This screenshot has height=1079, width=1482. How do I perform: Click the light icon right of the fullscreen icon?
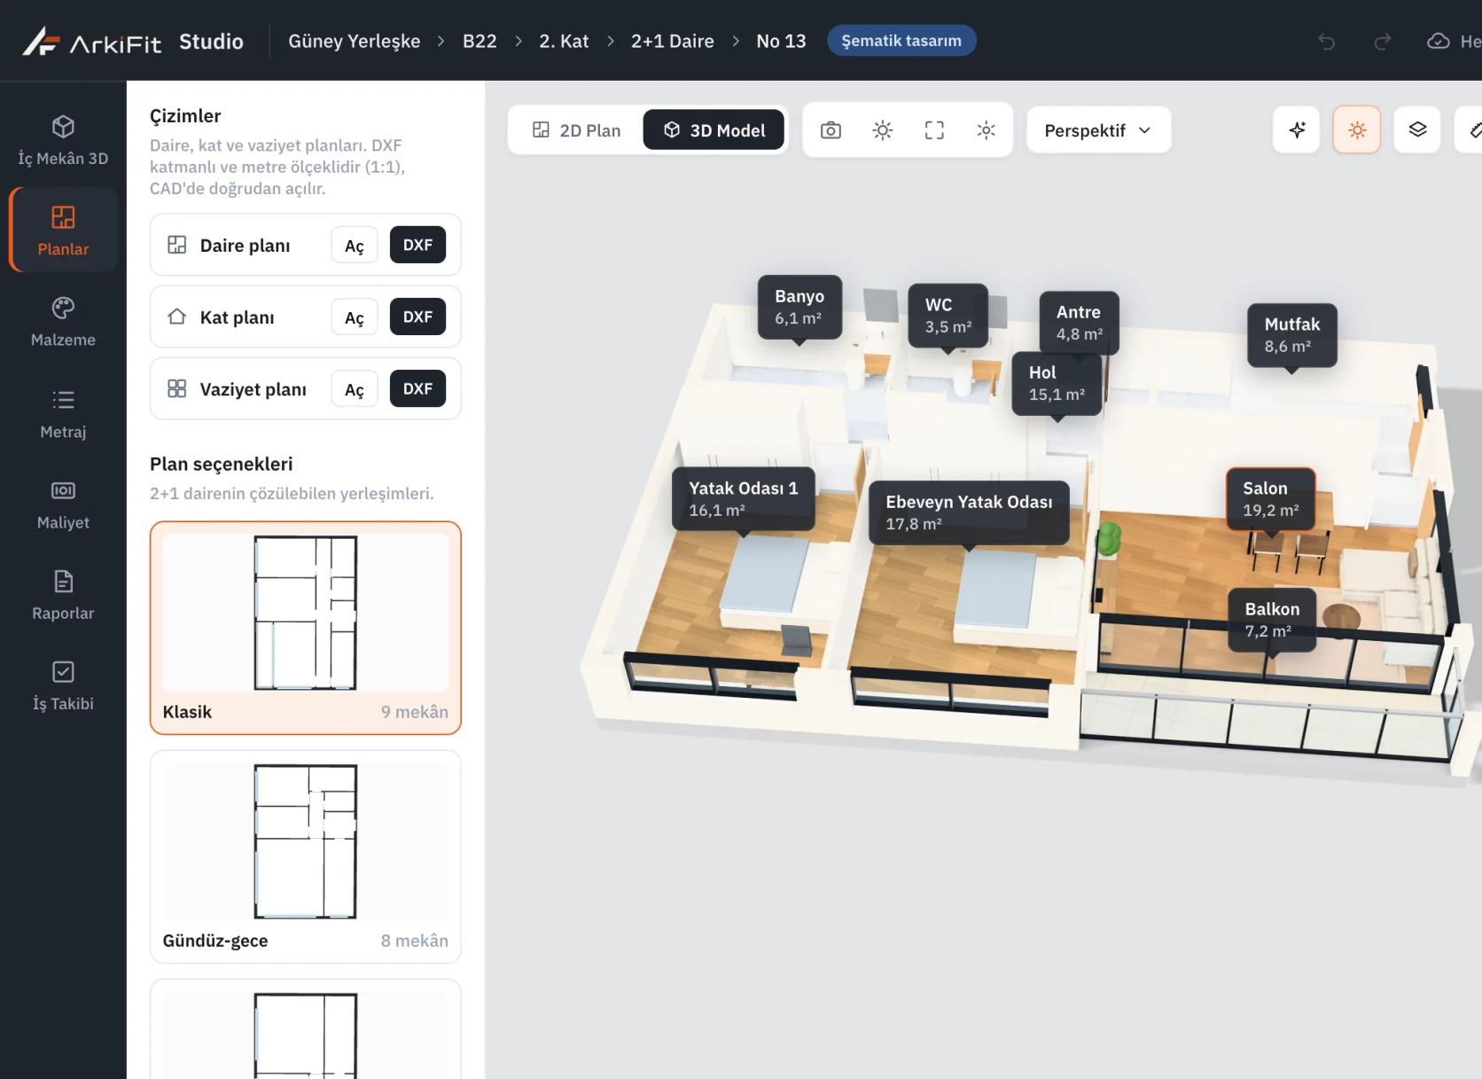(986, 130)
